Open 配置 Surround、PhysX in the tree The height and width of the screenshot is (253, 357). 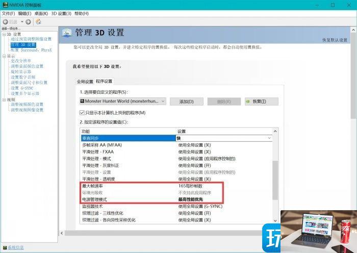[31, 50]
